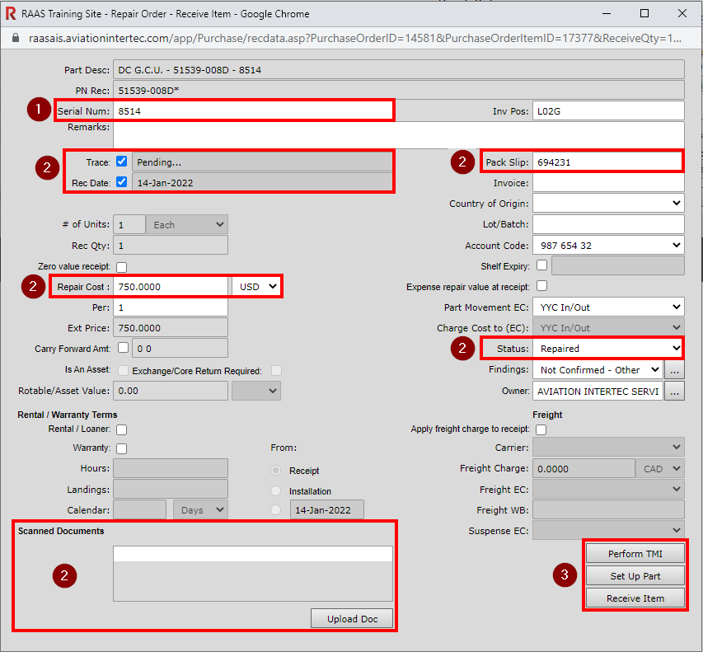This screenshot has width=703, height=652.
Task: Check Apply freight charge to receipt
Action: 541,429
